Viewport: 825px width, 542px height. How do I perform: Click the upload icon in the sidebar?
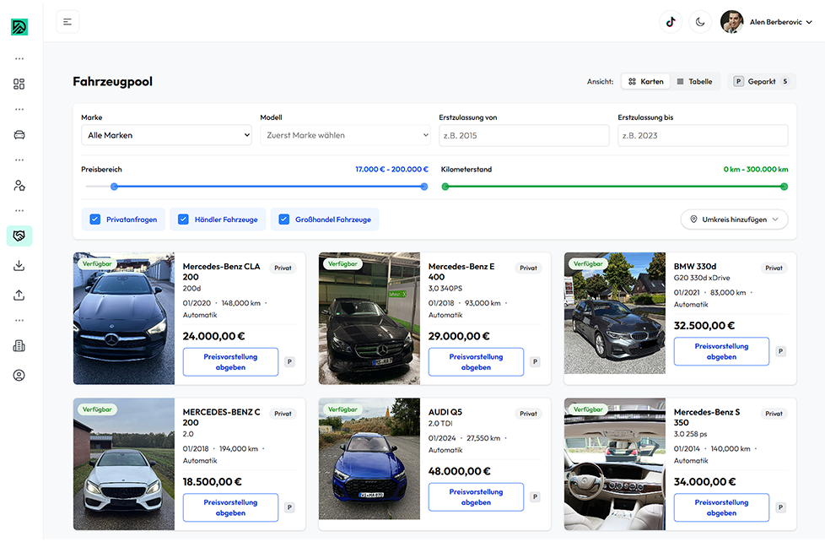[x=19, y=295]
